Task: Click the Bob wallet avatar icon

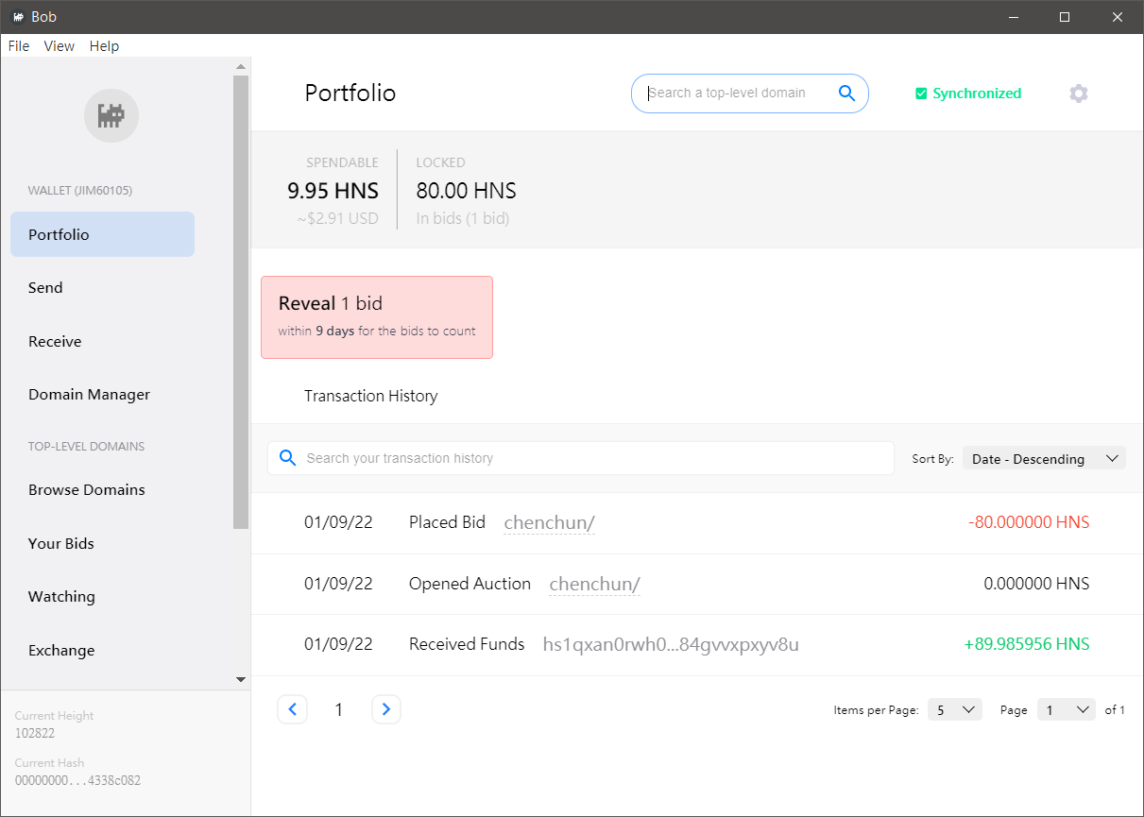Action: pyautogui.click(x=111, y=116)
